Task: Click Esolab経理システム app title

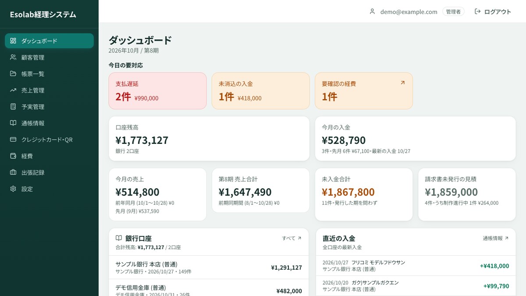Action: coord(43,14)
